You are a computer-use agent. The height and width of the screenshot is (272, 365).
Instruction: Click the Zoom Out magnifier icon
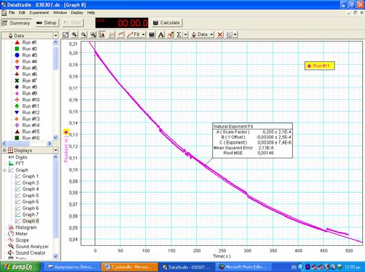pyautogui.click(x=84, y=34)
